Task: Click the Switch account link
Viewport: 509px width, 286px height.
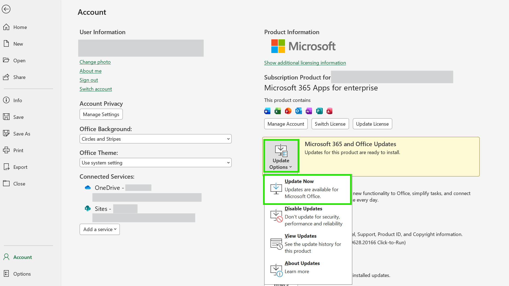Action: tap(96, 89)
